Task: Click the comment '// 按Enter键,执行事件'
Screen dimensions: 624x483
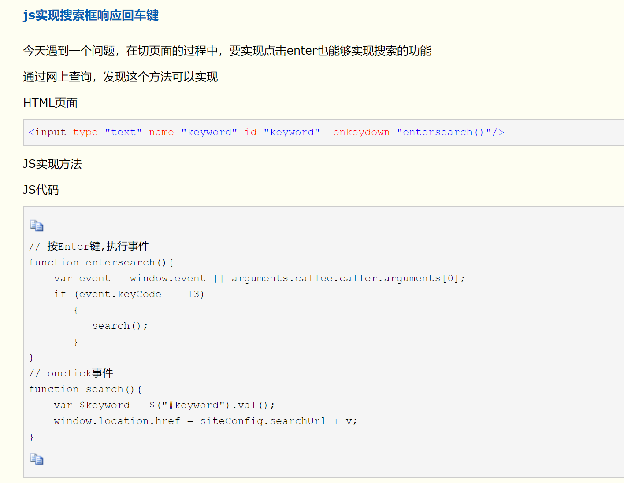Action: (89, 246)
